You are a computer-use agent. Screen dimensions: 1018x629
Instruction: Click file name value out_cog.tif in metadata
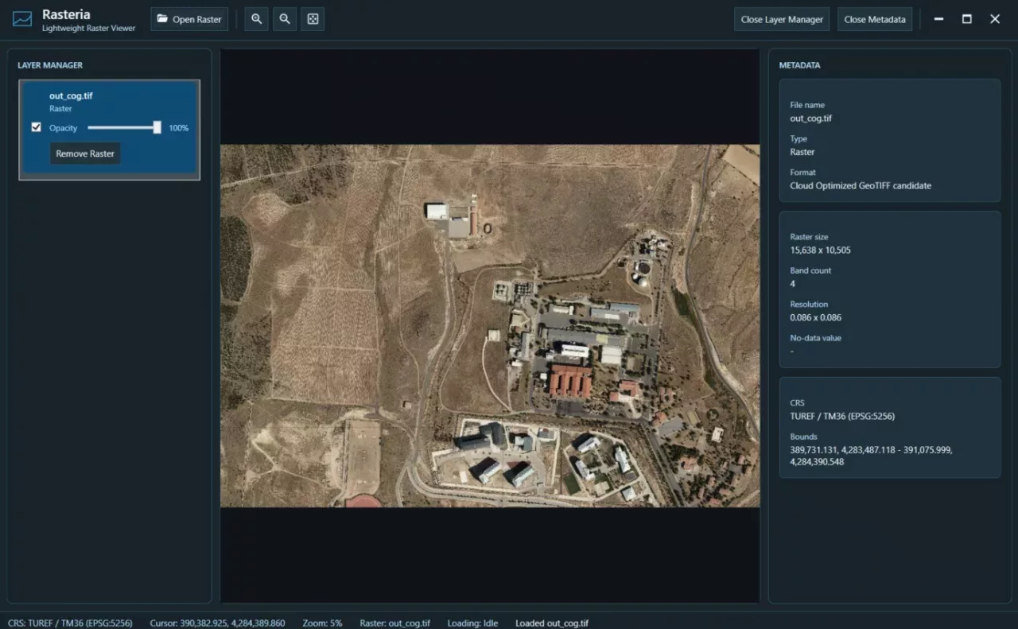[811, 118]
